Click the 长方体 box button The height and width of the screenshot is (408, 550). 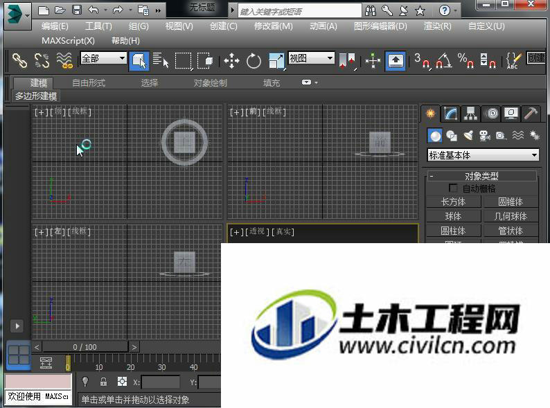pos(453,202)
